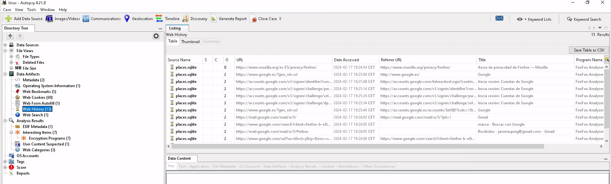The image size is (611, 184).
Task: Click the Close Case icon
Action: click(253, 19)
